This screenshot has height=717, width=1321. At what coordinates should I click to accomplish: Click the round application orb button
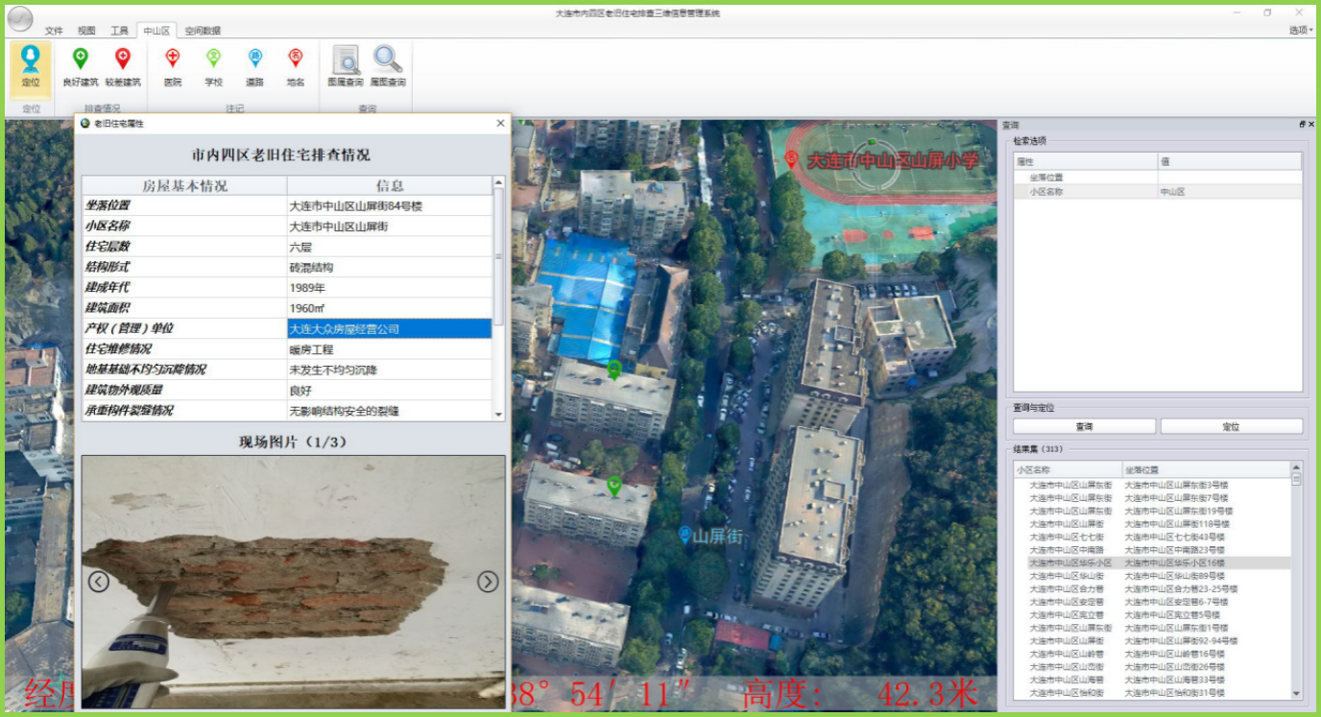pyautogui.click(x=19, y=19)
